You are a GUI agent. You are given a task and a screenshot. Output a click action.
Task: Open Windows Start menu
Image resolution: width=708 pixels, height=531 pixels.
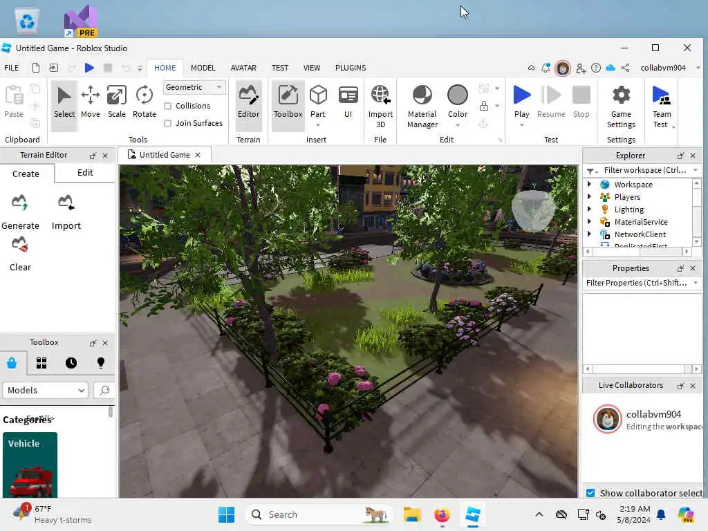pyautogui.click(x=226, y=514)
